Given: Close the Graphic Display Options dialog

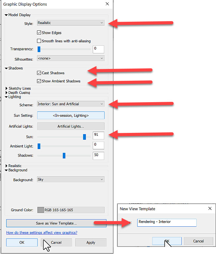Looking at the screenshot, I should coord(107,4).
